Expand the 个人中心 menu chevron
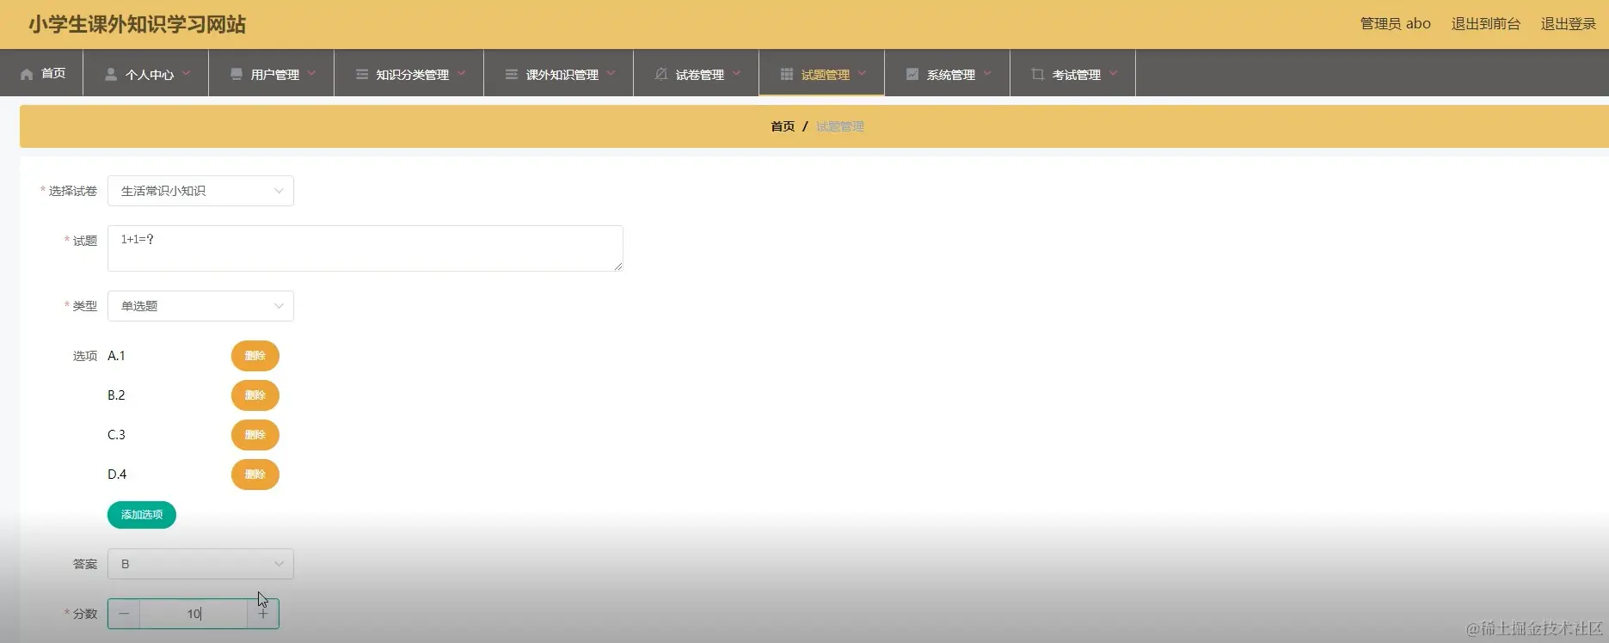Viewport: 1609px width, 643px height. point(186,73)
